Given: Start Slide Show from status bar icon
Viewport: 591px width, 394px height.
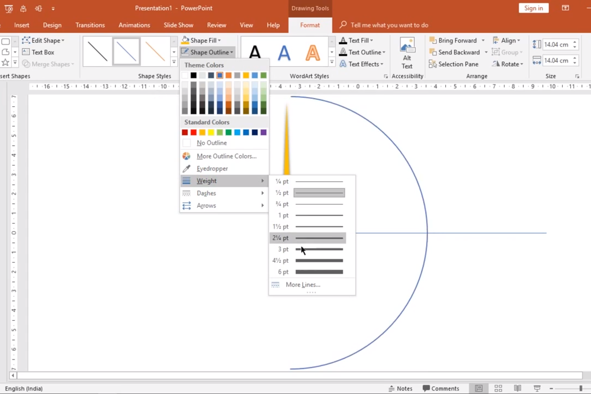Looking at the screenshot, I should (537, 388).
